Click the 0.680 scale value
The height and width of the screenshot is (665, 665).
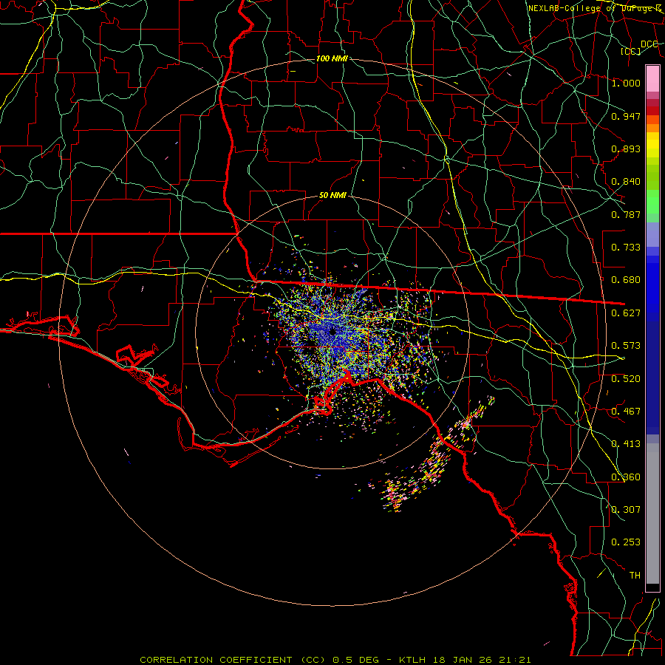point(626,280)
